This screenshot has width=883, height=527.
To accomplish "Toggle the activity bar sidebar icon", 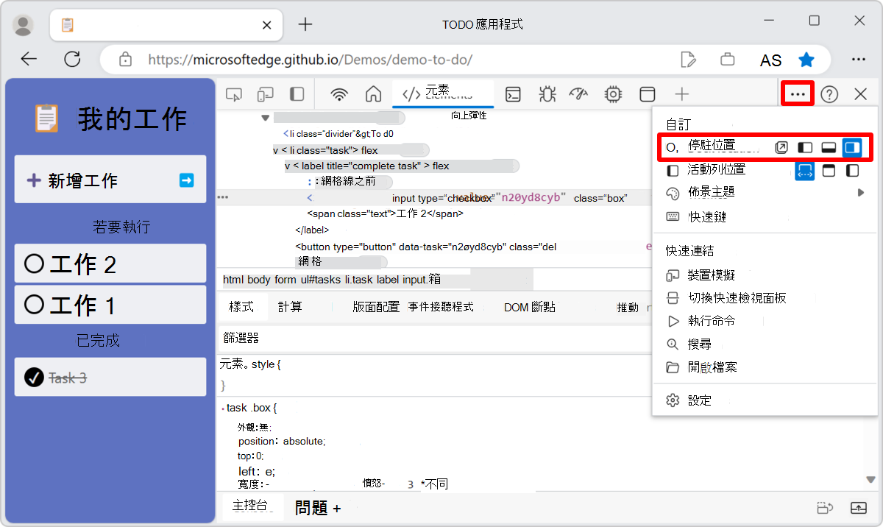I will coord(297,94).
